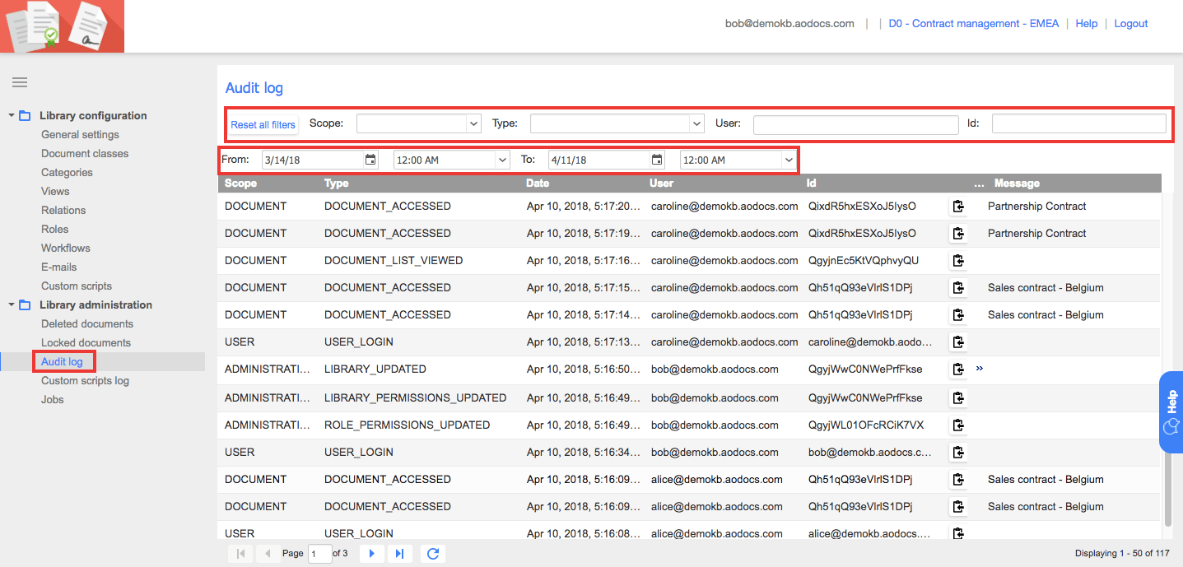Expand message arrows on LIBRARY_UPDATED row

(x=980, y=369)
